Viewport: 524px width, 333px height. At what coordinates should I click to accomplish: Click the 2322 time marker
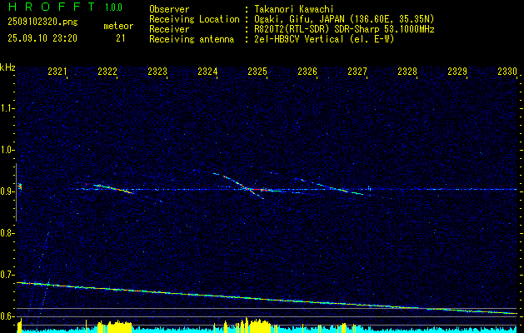[x=107, y=72]
